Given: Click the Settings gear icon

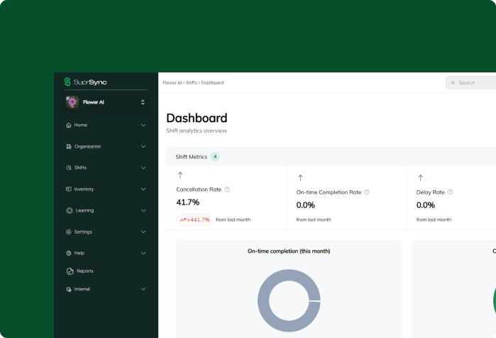Looking at the screenshot, I should click(69, 231).
